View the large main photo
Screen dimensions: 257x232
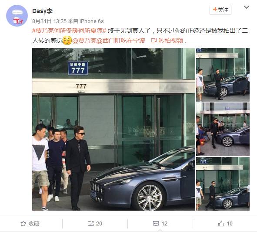pos(113,129)
